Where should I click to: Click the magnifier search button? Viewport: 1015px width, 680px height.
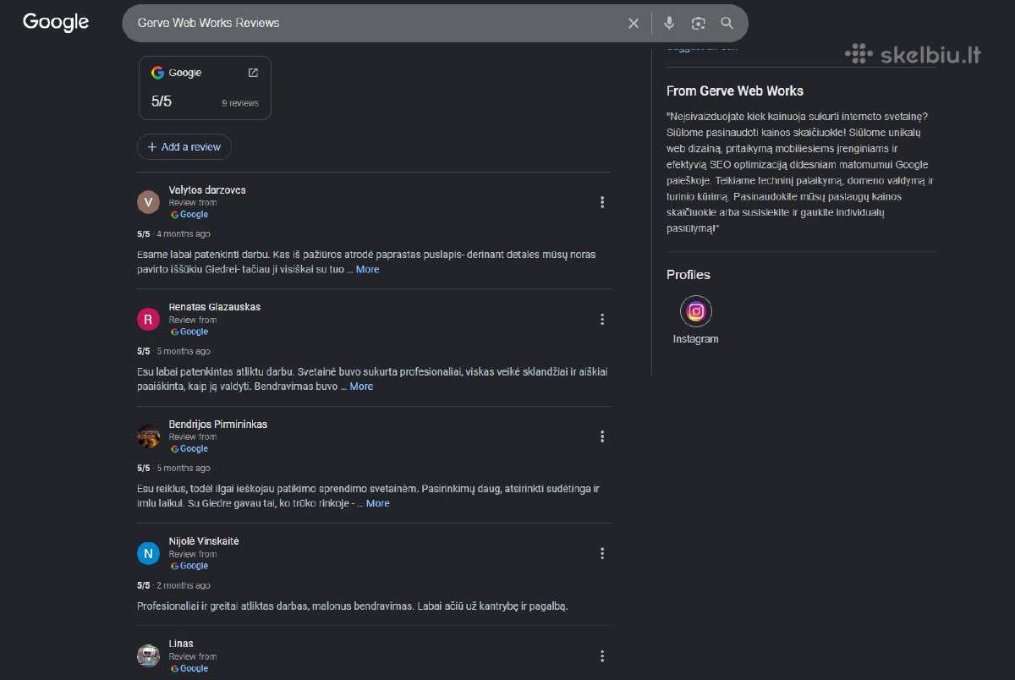[x=727, y=23]
